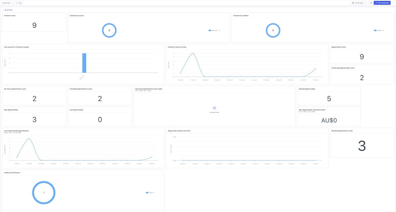Open the Last 30 days date range dropdown

359,3
